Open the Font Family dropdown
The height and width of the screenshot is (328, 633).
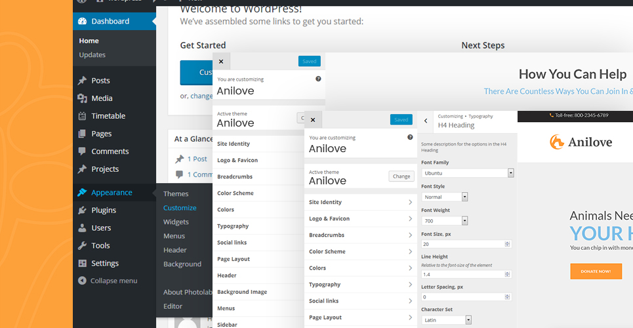pos(468,173)
